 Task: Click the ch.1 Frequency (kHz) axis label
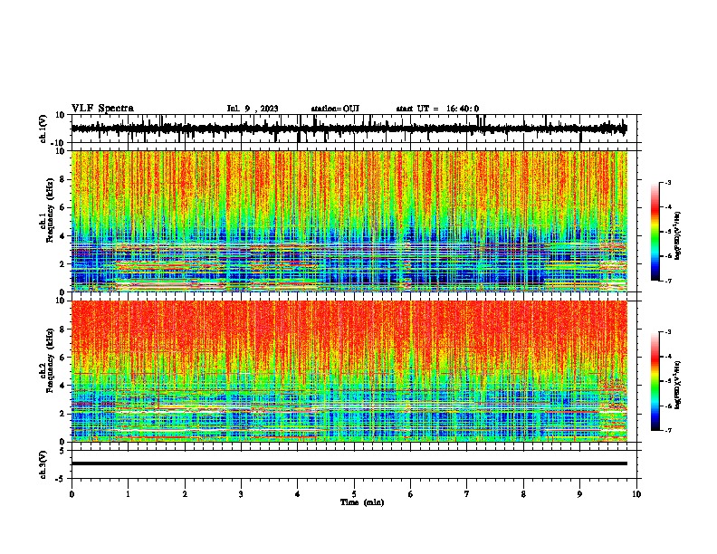tap(47, 210)
